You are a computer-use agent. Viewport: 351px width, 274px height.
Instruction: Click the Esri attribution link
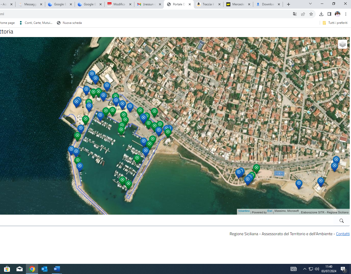pyautogui.click(x=270, y=211)
